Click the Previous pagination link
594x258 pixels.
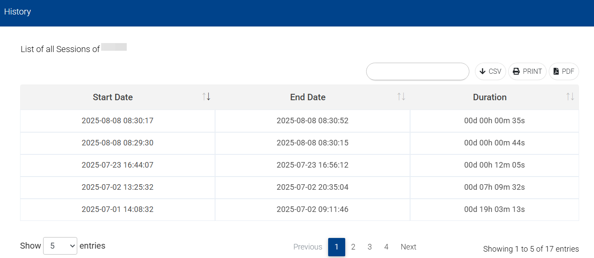point(308,247)
